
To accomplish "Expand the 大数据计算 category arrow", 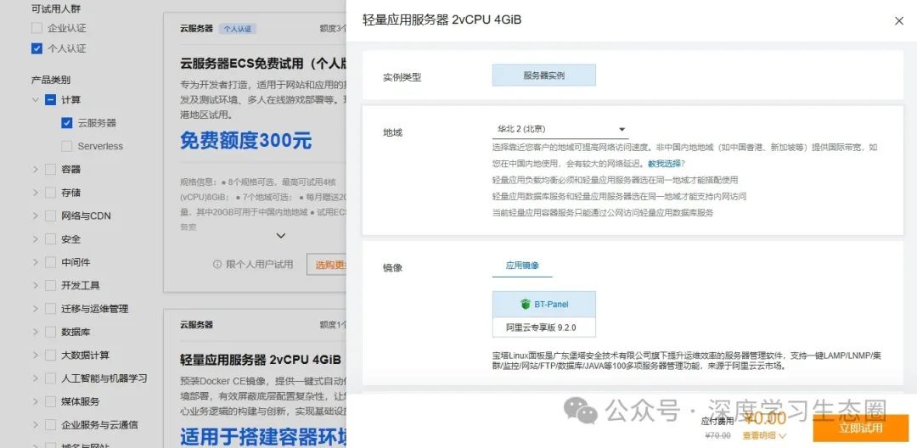I will (x=35, y=356).
